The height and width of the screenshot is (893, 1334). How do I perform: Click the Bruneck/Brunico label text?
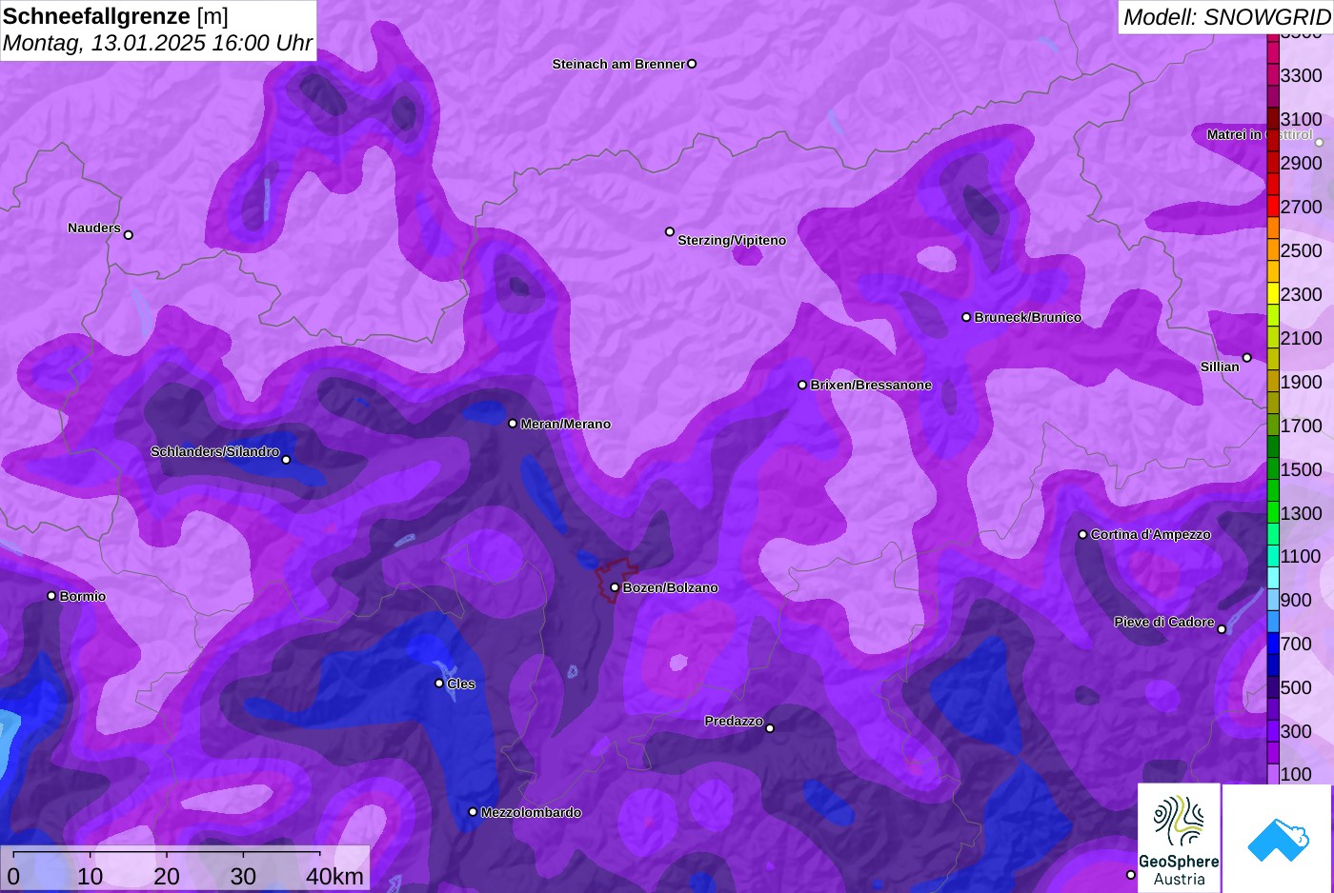point(1028,317)
